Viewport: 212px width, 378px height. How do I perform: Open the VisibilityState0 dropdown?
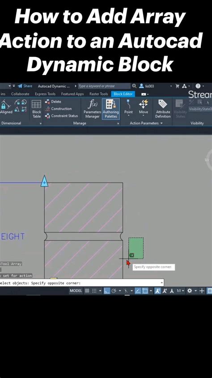coord(200,109)
